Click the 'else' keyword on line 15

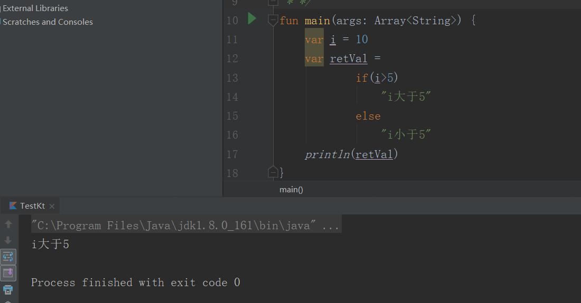pyautogui.click(x=368, y=116)
